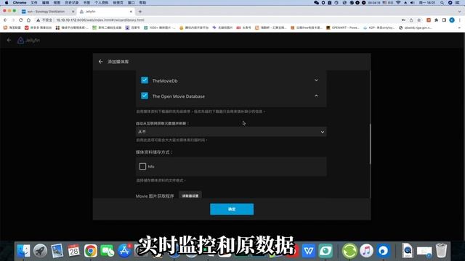The image size is (465, 261).
Task: Open the 历史记录 menu
Action: (x=72, y=2)
